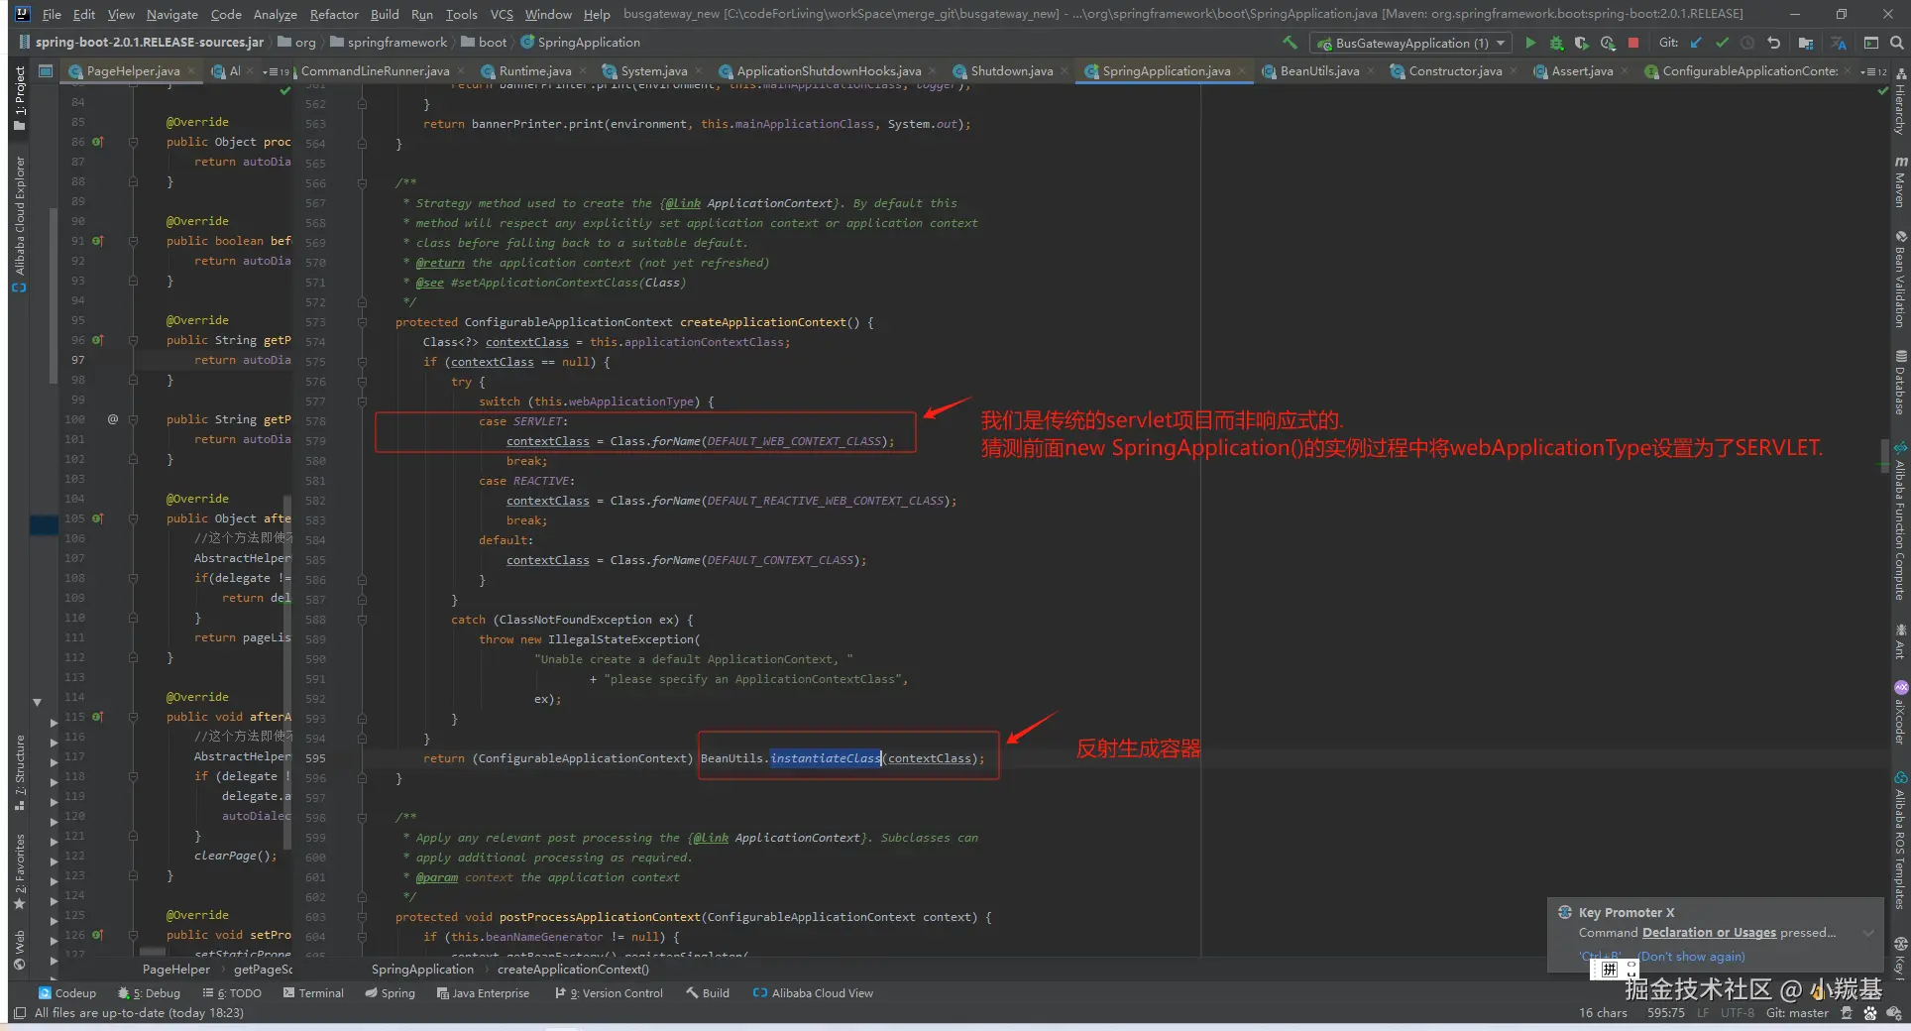Open the Alibaba Cloud View tool window

click(x=813, y=992)
